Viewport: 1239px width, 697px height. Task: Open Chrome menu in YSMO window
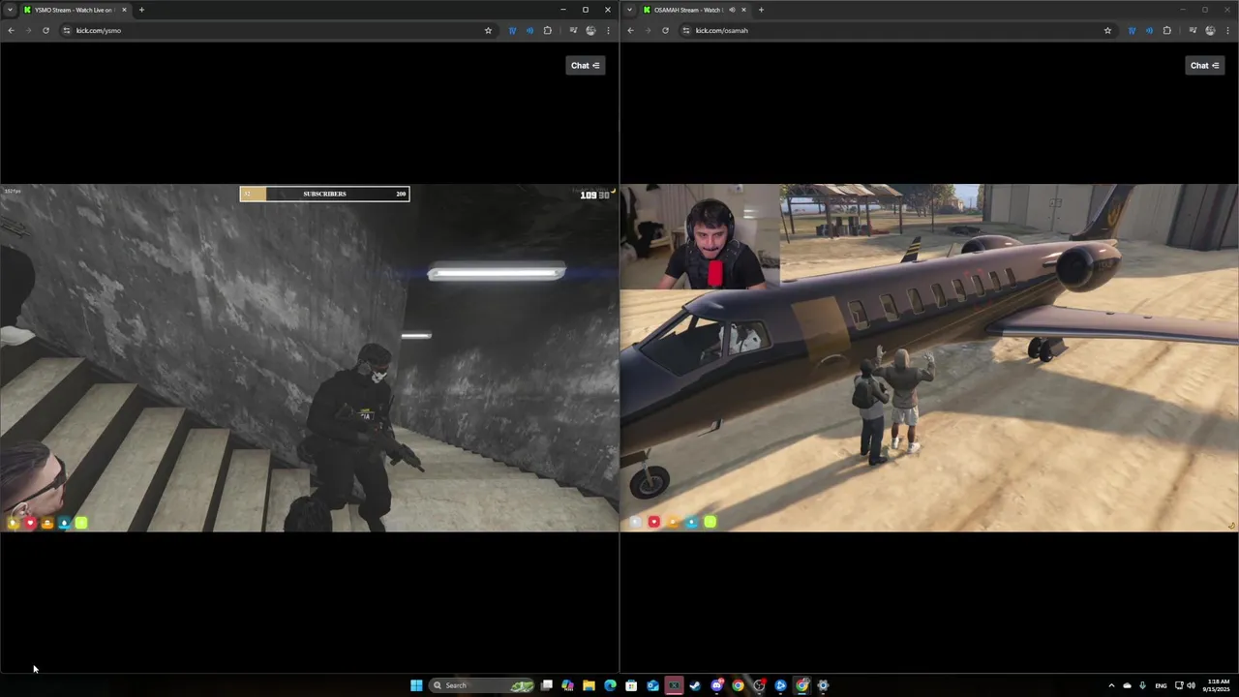pos(608,30)
